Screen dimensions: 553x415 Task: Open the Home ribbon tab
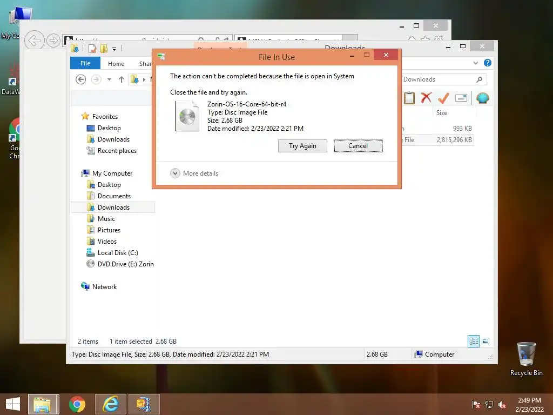tap(116, 64)
